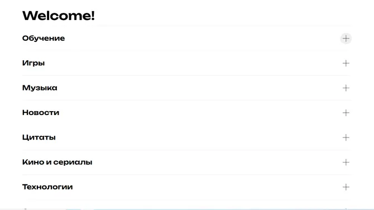This screenshot has width=374, height=210.
Task: Click the Welcome! page heading
Action: click(x=59, y=16)
